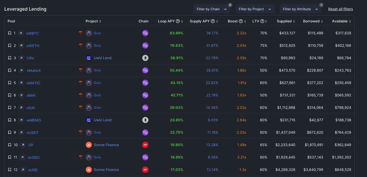Click the UwU Lend logo in CRV row

pyautogui.click(x=89, y=58)
